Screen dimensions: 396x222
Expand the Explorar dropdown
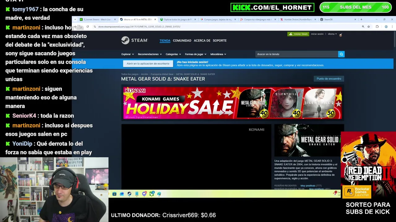pos(127,54)
